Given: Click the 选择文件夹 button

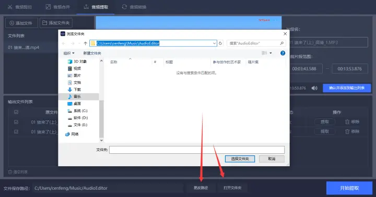Looking at the screenshot, I should tap(240, 159).
